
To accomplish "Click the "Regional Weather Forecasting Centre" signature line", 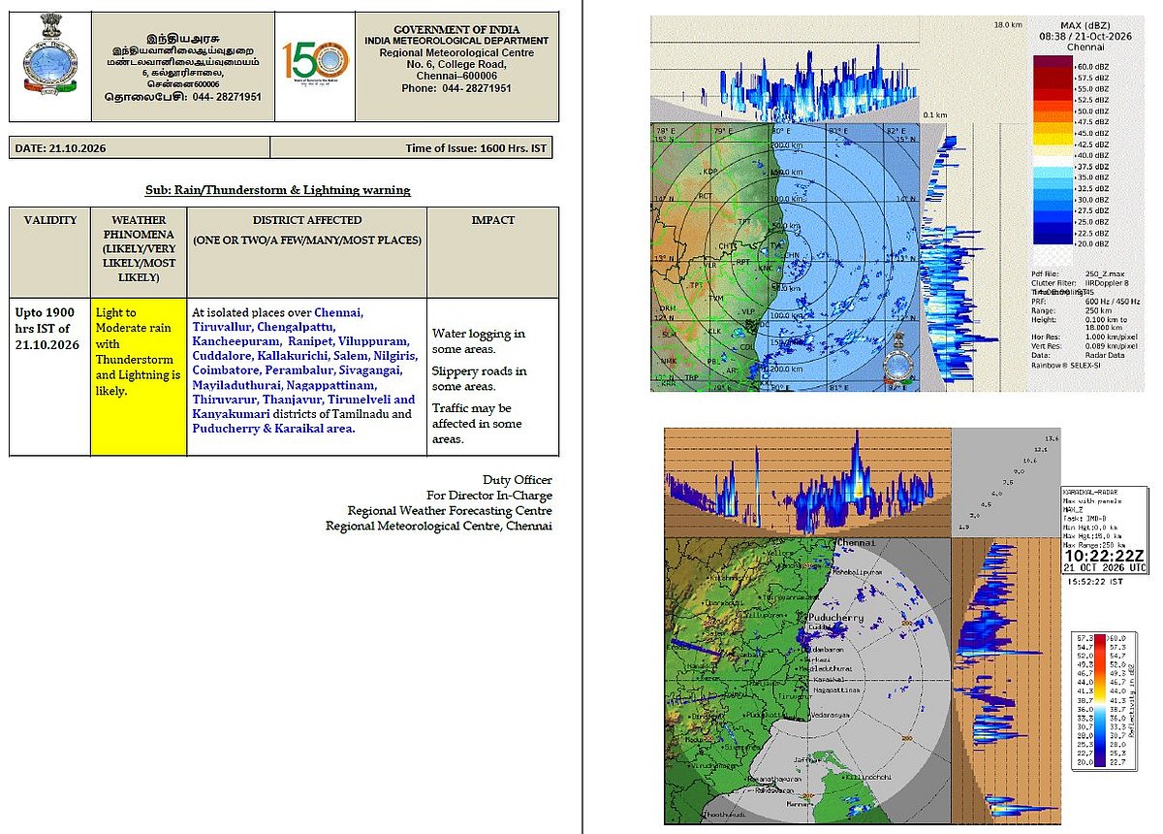I will [x=450, y=511].
